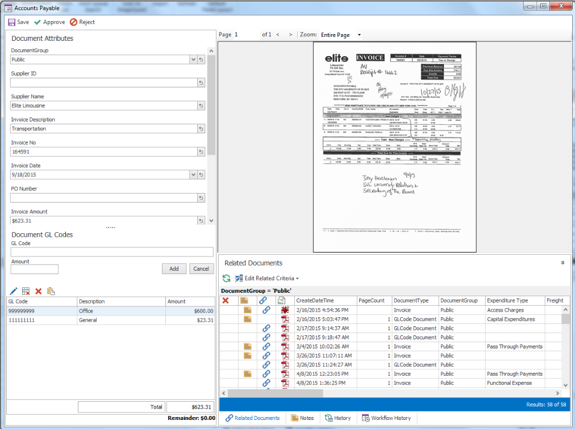This screenshot has width=575, height=429.
Task: Revert the Invoice No field
Action: coord(201,152)
